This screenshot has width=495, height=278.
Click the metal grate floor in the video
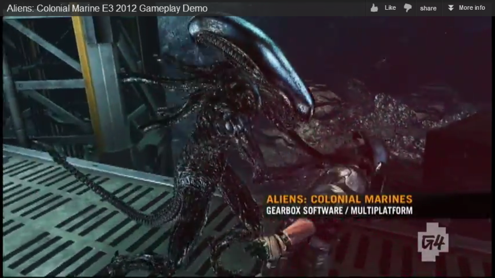pyautogui.click(x=54, y=224)
